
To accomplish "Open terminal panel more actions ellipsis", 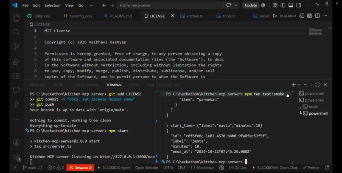I will (306, 85).
